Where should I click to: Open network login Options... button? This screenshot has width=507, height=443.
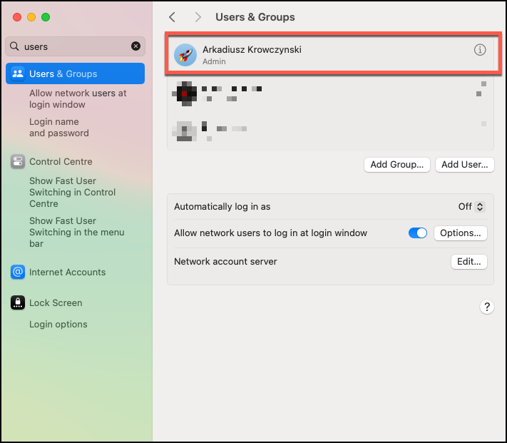(461, 233)
